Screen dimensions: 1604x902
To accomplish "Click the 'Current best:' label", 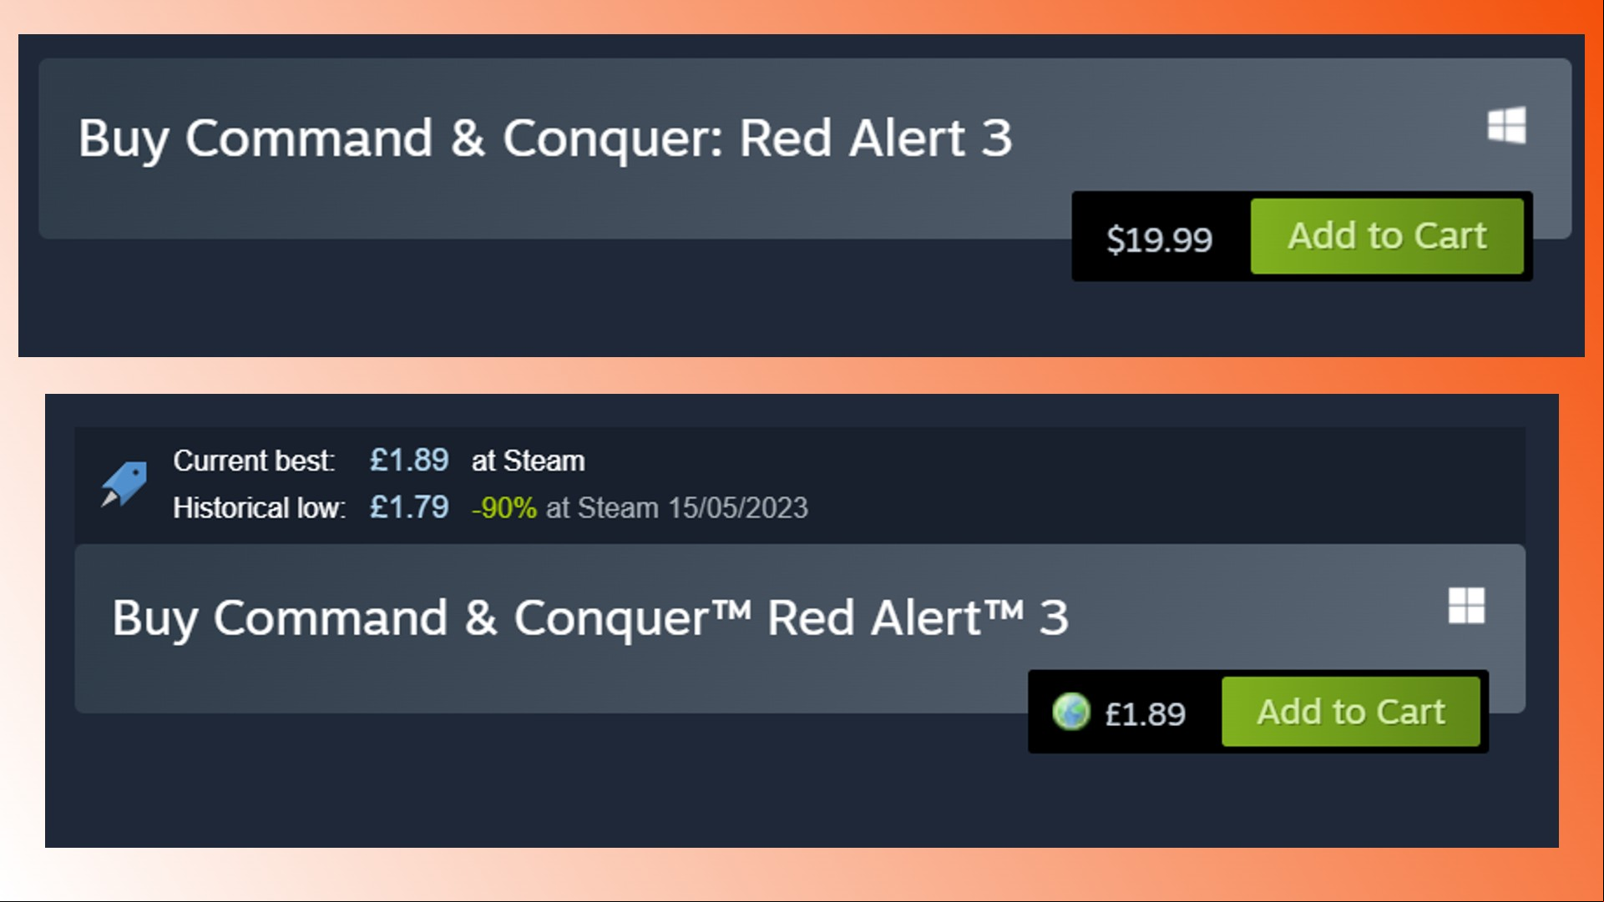I will click(x=254, y=461).
